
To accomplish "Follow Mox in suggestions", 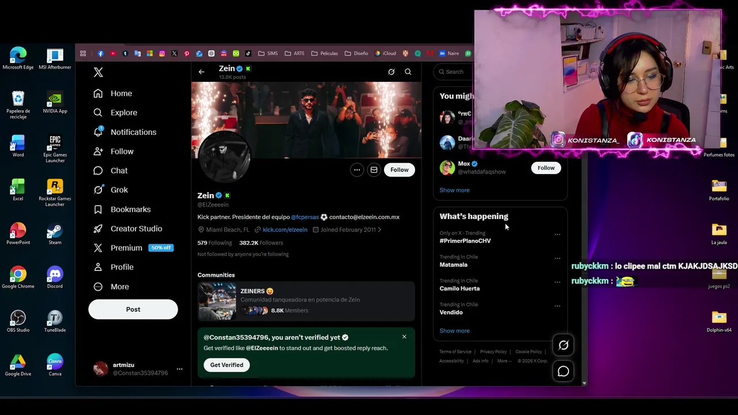I will [546, 168].
